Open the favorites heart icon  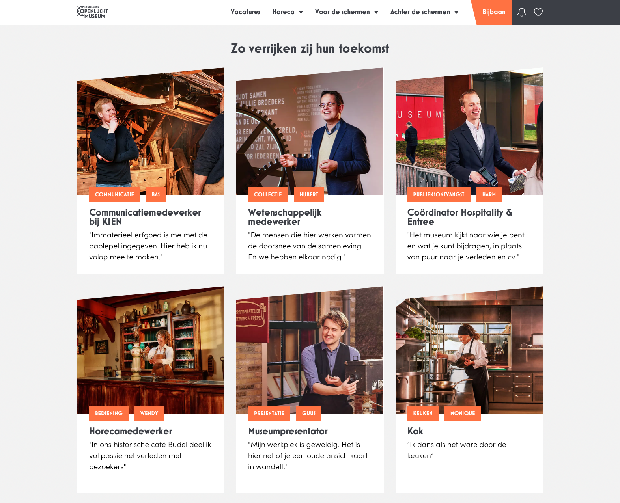click(538, 12)
